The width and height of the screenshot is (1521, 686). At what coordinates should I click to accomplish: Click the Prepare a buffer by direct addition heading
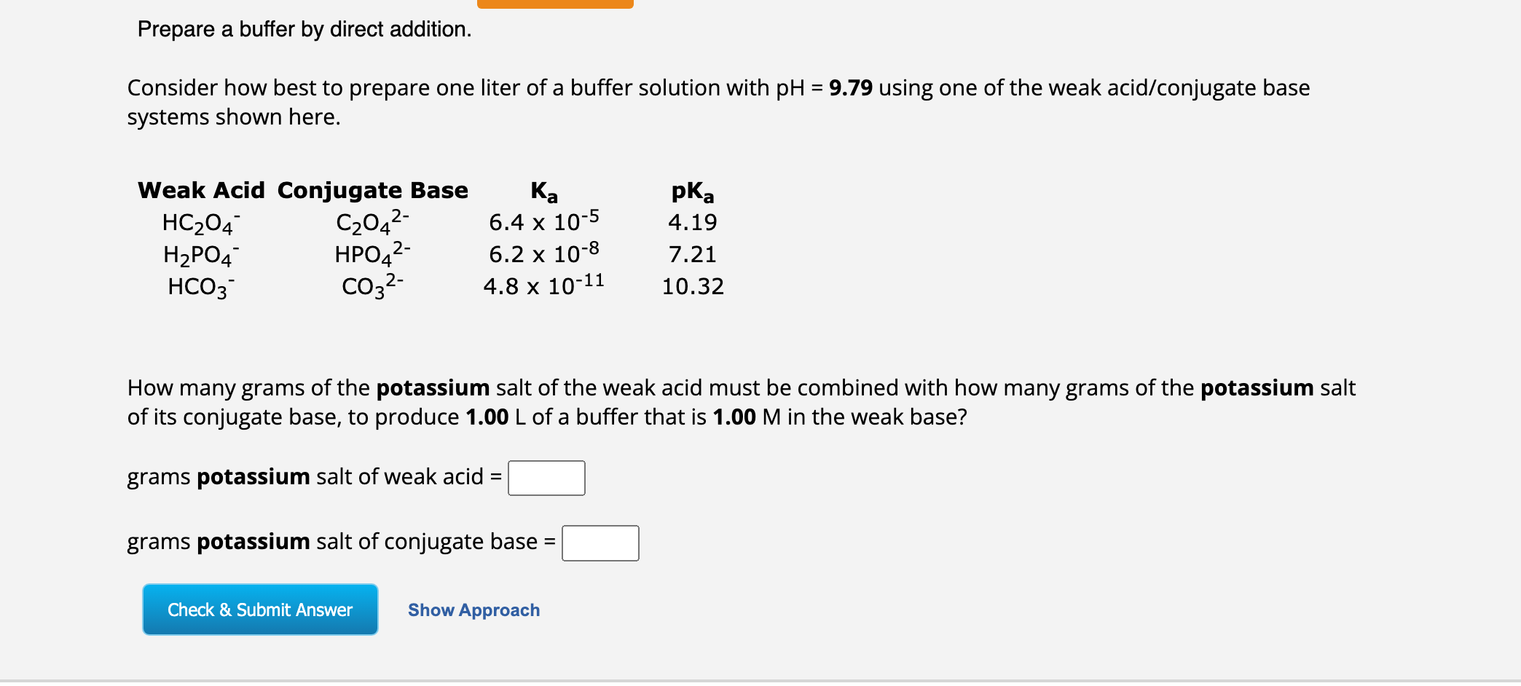coord(304,29)
